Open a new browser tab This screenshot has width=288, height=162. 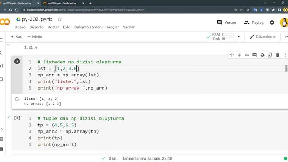90,3
